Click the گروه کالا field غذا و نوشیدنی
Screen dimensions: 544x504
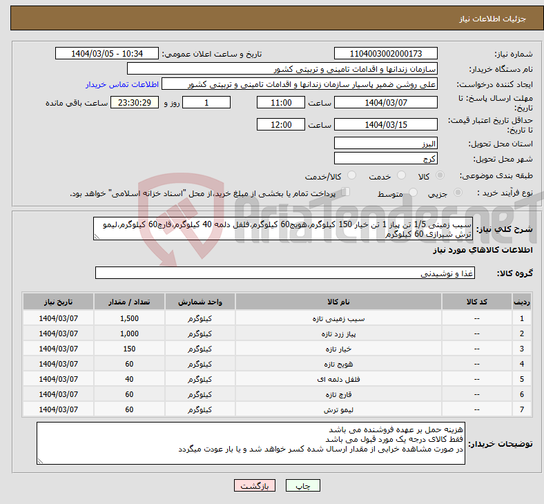pos(285,273)
